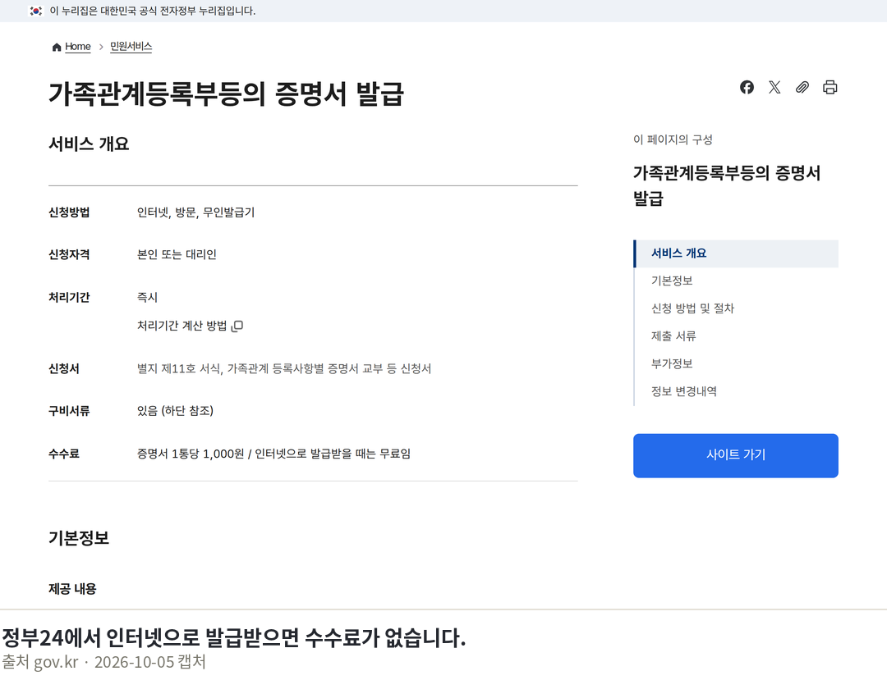Jump to 기본정보 in page navigation
This screenshot has height=680, width=887.
[x=672, y=281]
